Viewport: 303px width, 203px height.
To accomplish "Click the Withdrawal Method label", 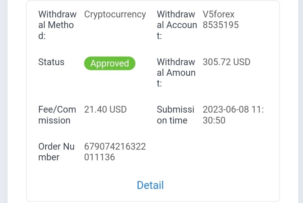I will (57, 25).
